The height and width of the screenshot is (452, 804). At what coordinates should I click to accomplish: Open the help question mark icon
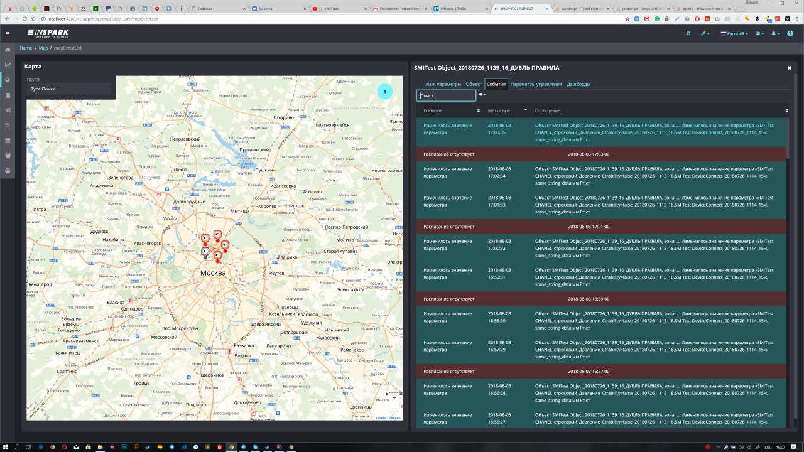point(790,33)
